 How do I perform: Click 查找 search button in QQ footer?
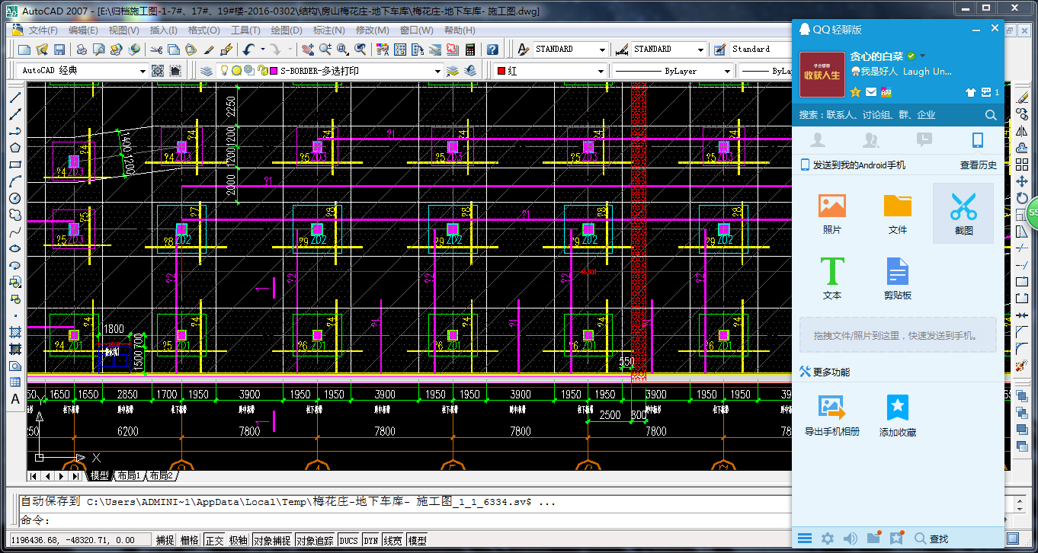click(931, 539)
